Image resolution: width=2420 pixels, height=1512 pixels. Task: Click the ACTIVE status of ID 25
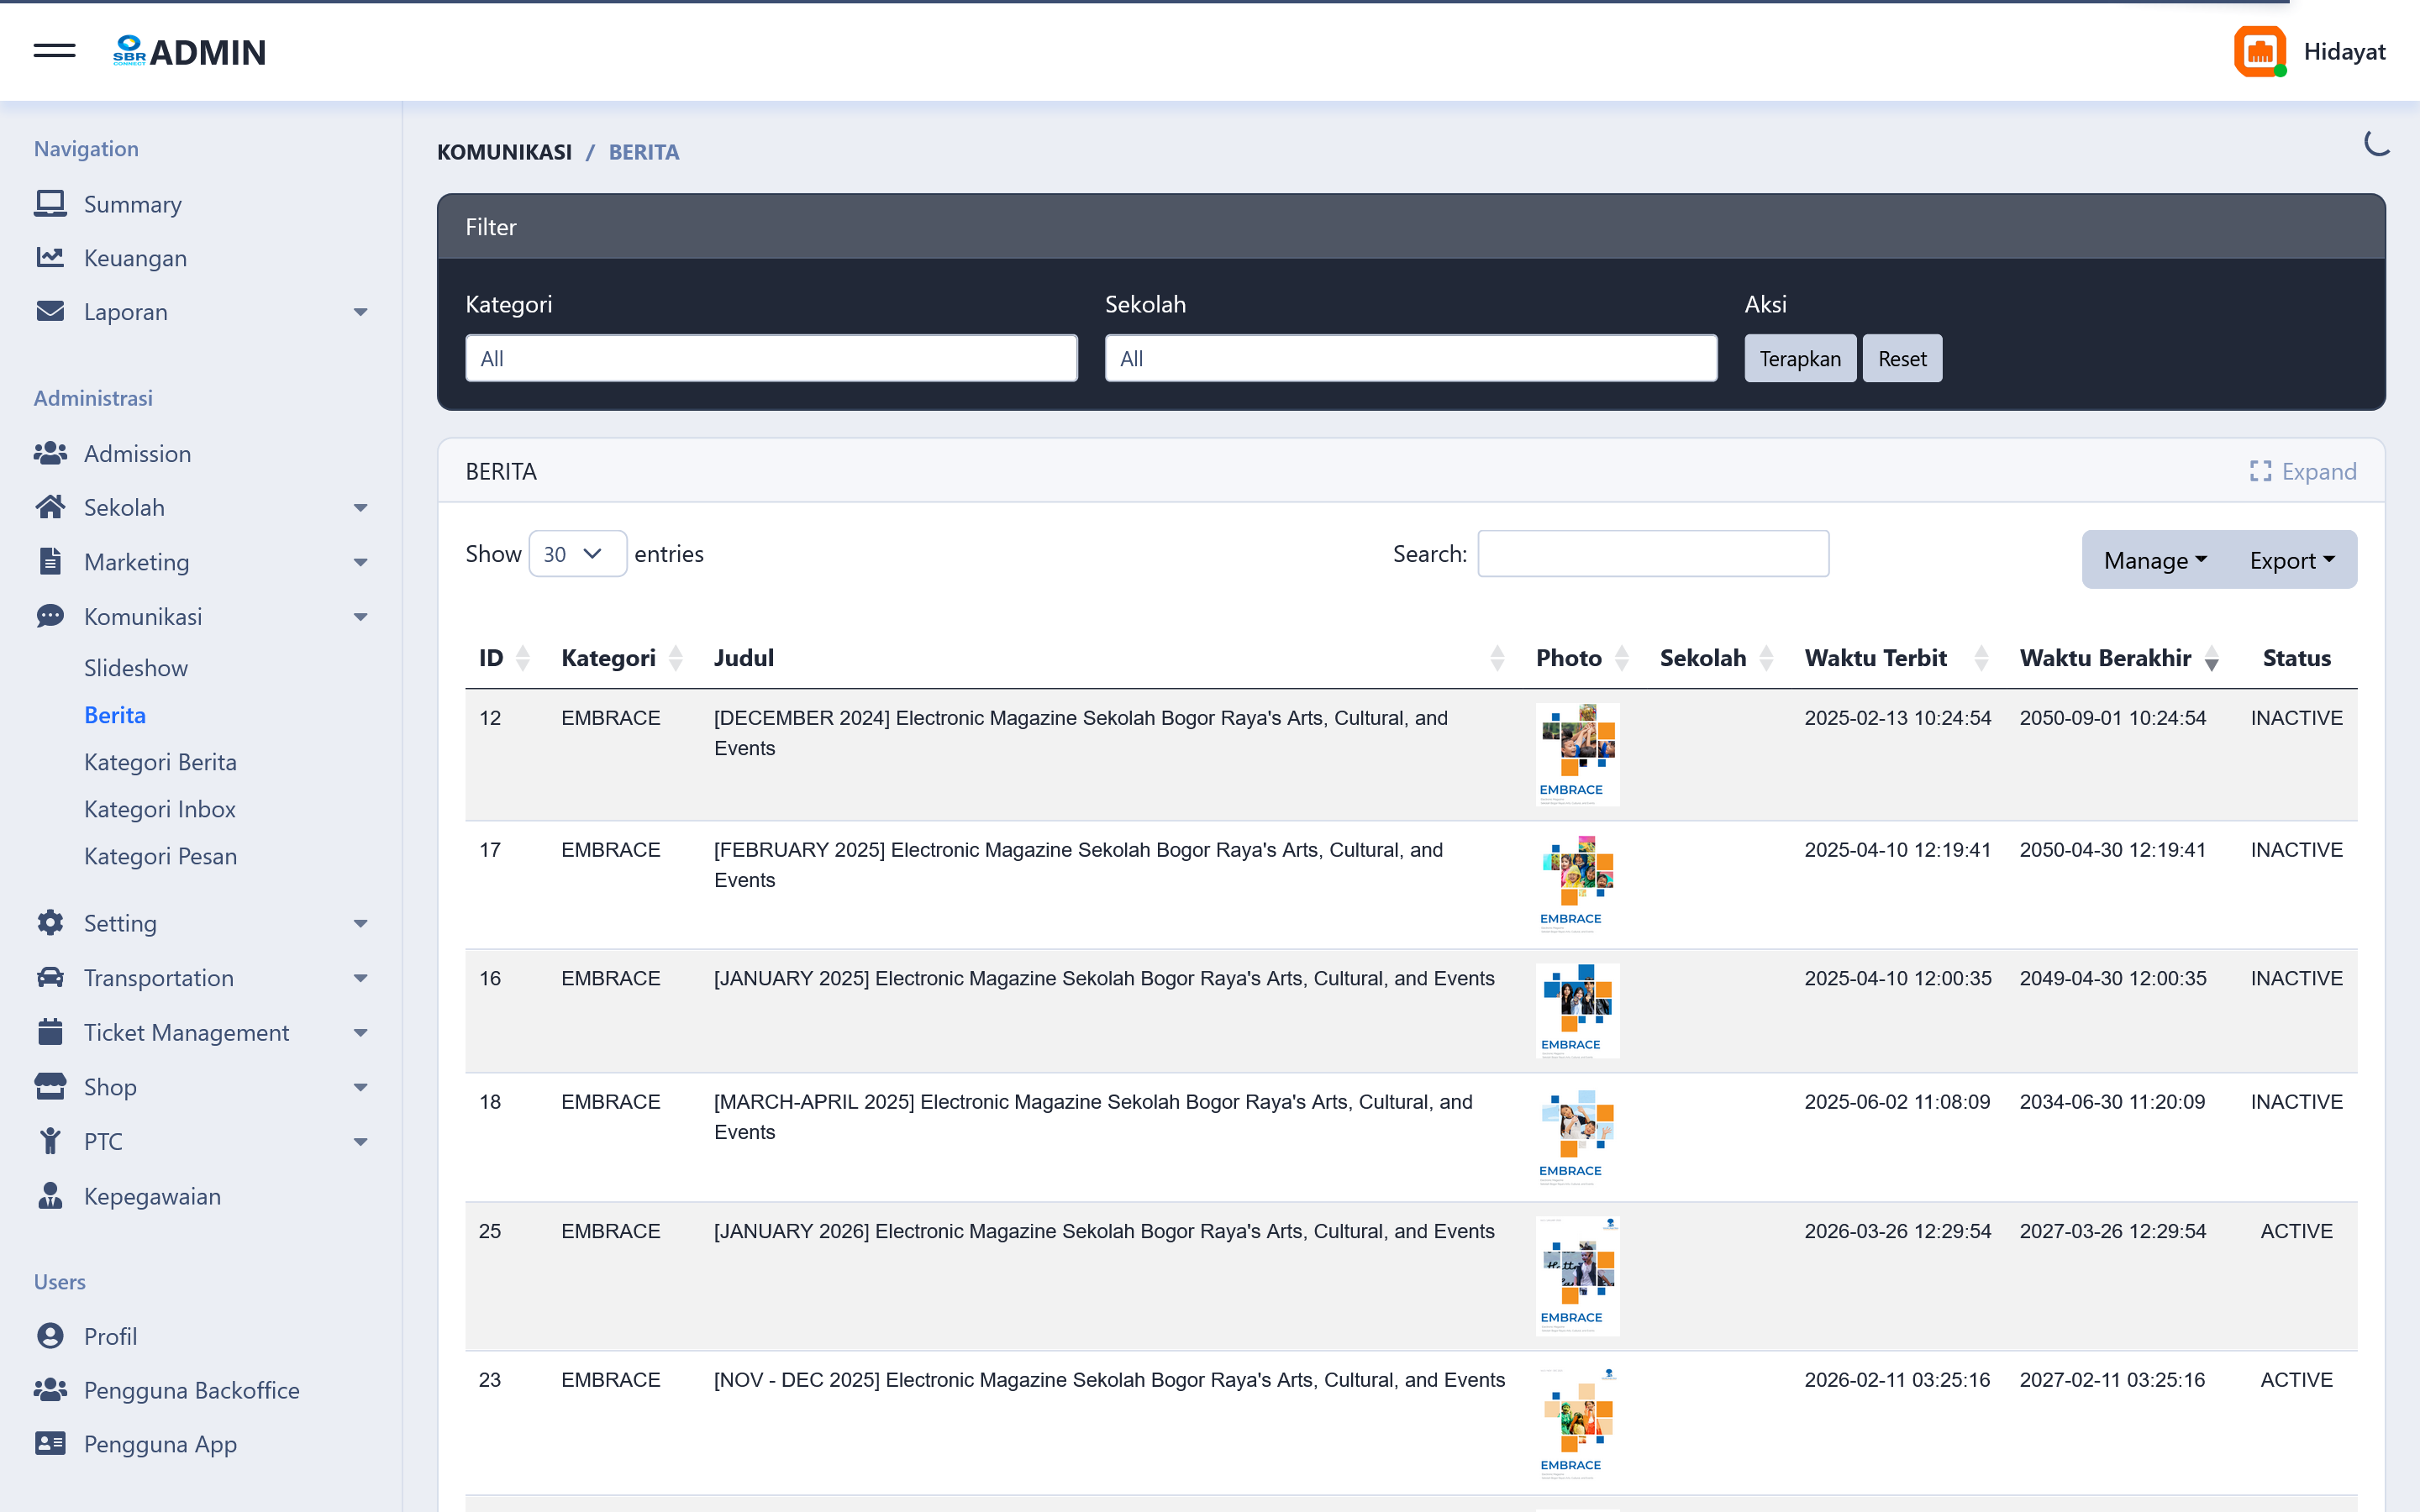[2296, 1231]
